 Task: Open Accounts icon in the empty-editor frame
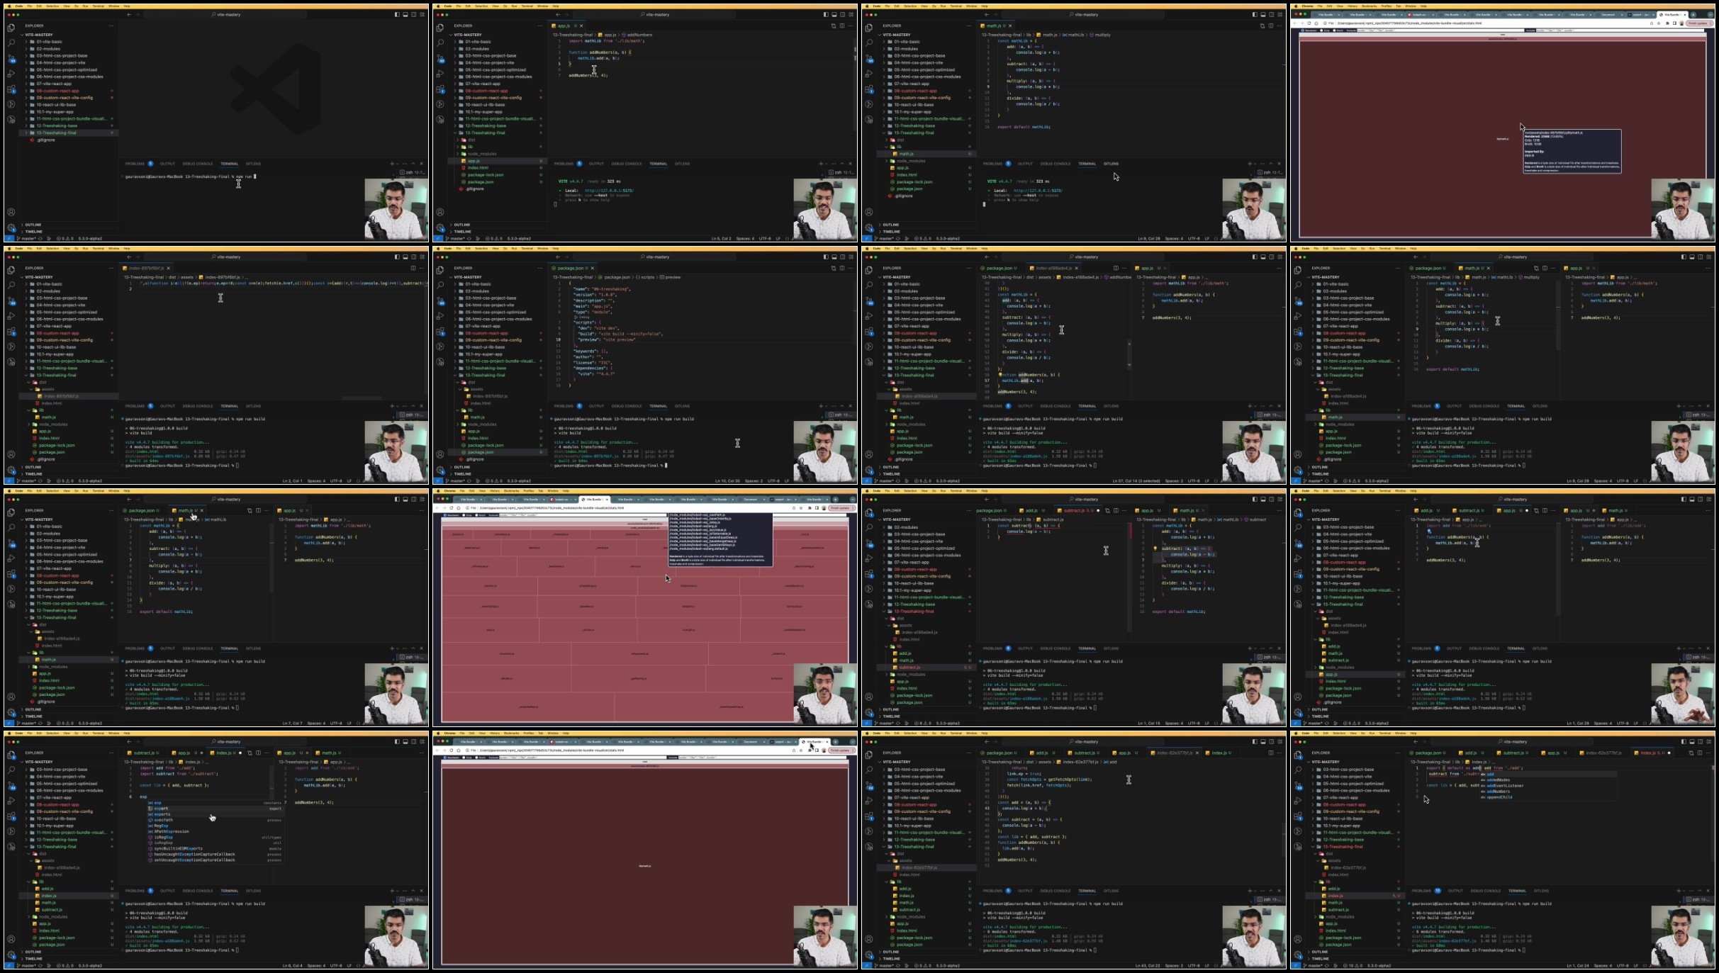[11, 212]
